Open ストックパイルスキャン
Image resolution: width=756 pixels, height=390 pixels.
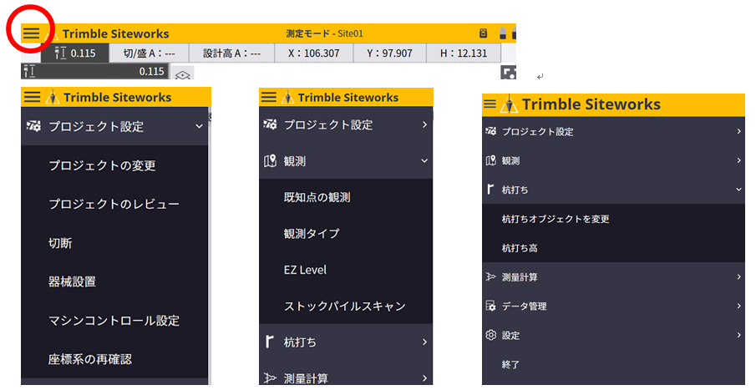pos(344,306)
